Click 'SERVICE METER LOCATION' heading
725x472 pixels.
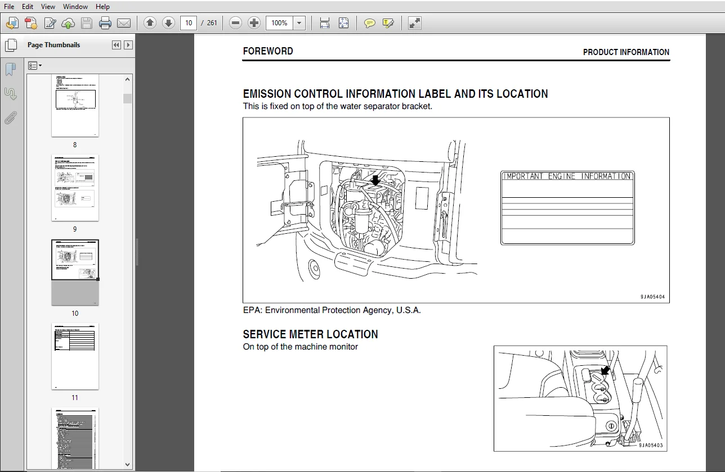[310, 334]
